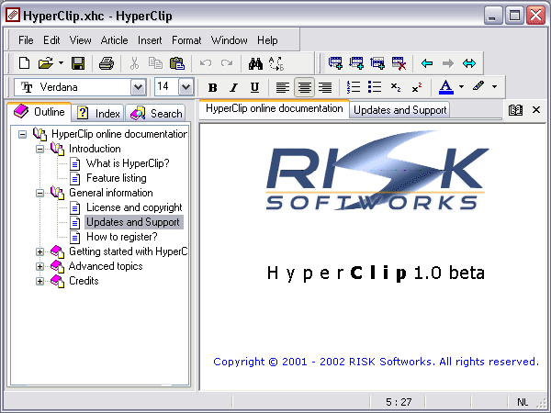551x413 pixels.
Task: Open the Window menu
Action: click(x=229, y=40)
